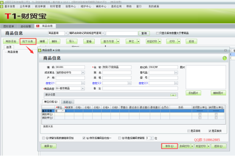Click the 删除 toolbar button
The image size is (235, 156).
pyautogui.click(x=54, y=42)
